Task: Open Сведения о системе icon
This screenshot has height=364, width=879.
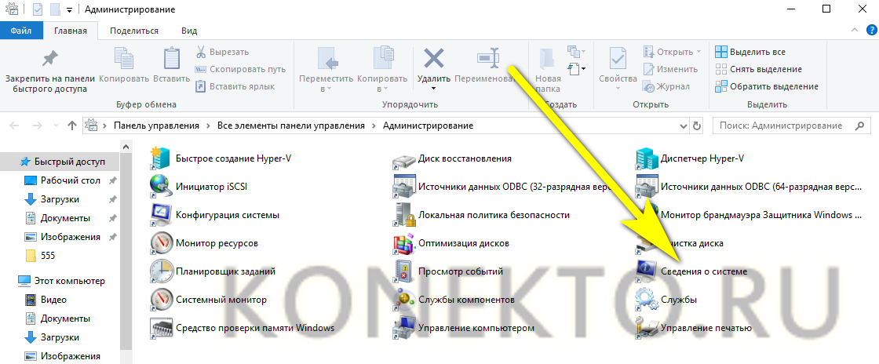Action: click(647, 271)
